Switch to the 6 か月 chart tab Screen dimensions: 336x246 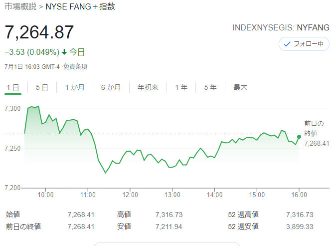111,87
